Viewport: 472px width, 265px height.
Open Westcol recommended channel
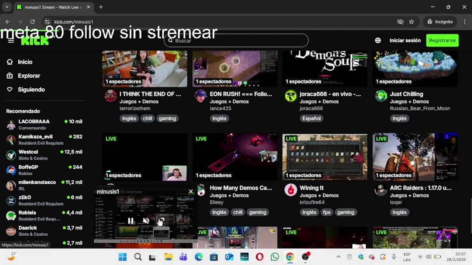[44, 155]
